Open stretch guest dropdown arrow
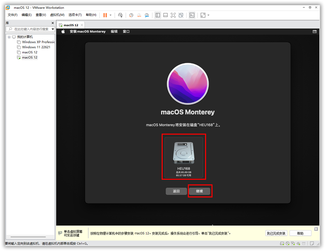 [208, 15]
